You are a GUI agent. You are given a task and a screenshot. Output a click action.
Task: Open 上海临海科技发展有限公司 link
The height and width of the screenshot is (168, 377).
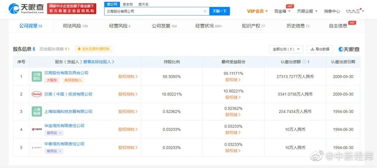68,111
